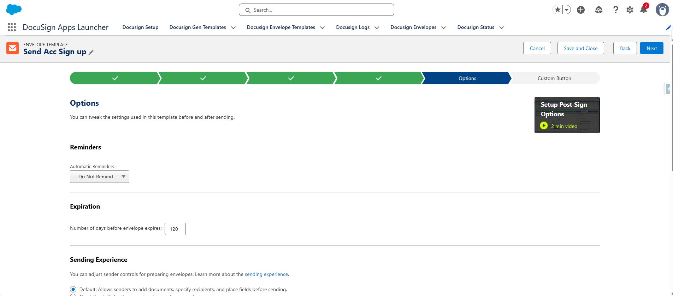The height and width of the screenshot is (296, 673).
Task: Select the Options wizard step
Action: (x=467, y=78)
